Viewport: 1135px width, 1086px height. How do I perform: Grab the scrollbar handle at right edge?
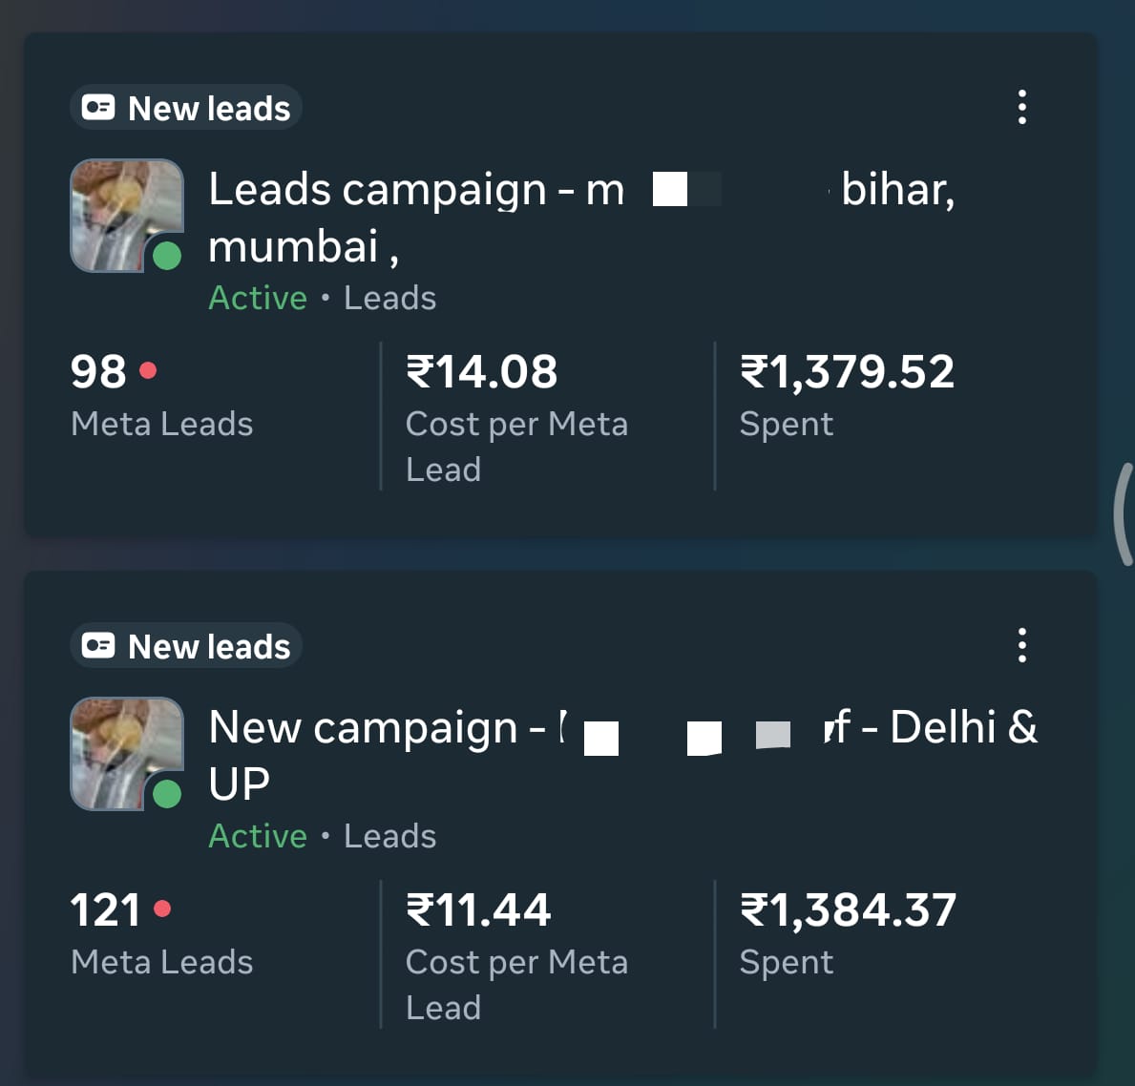1124,513
